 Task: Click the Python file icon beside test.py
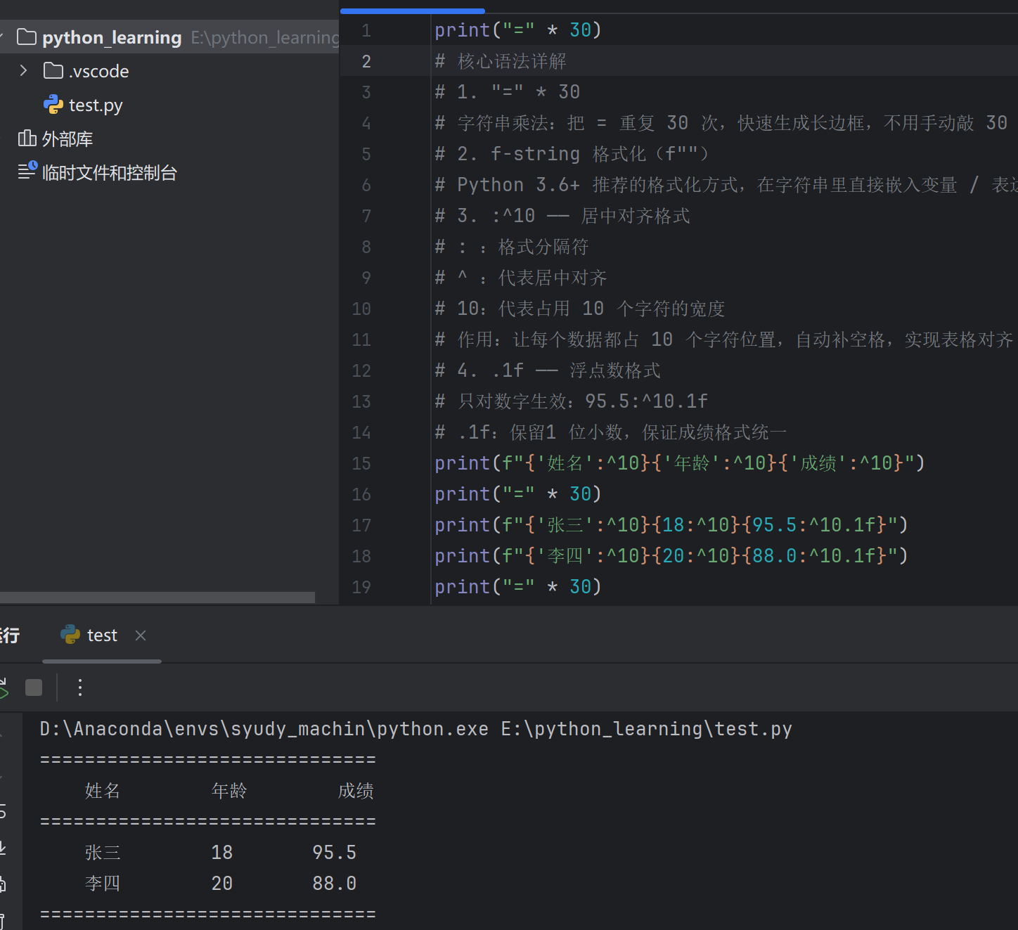pos(53,105)
